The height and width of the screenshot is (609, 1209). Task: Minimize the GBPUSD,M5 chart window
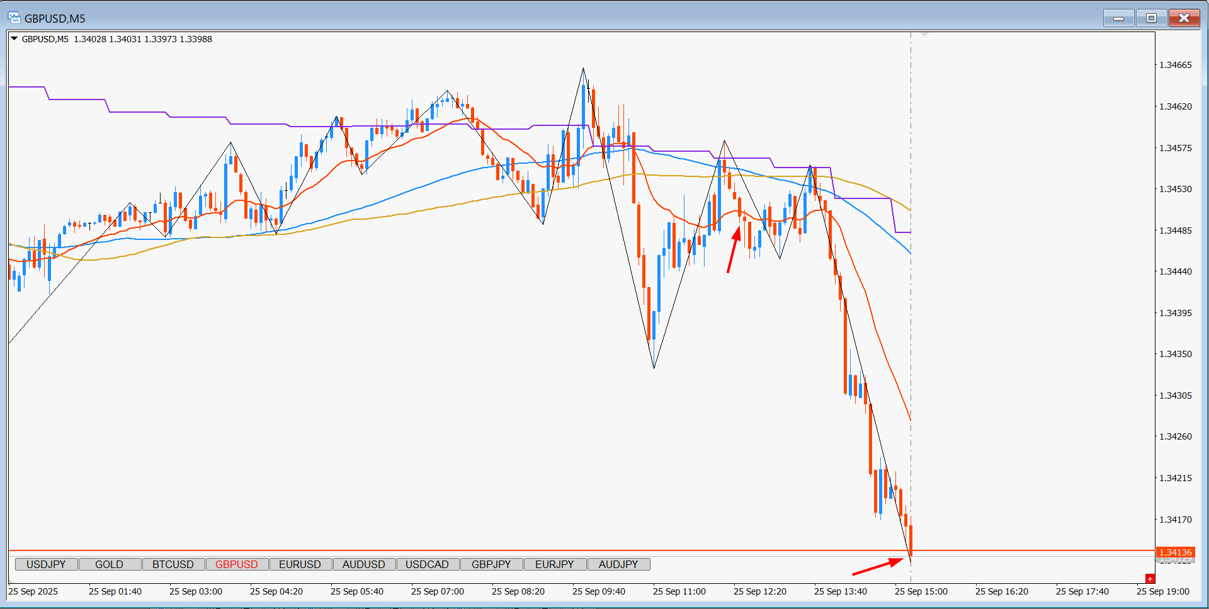click(x=1119, y=18)
